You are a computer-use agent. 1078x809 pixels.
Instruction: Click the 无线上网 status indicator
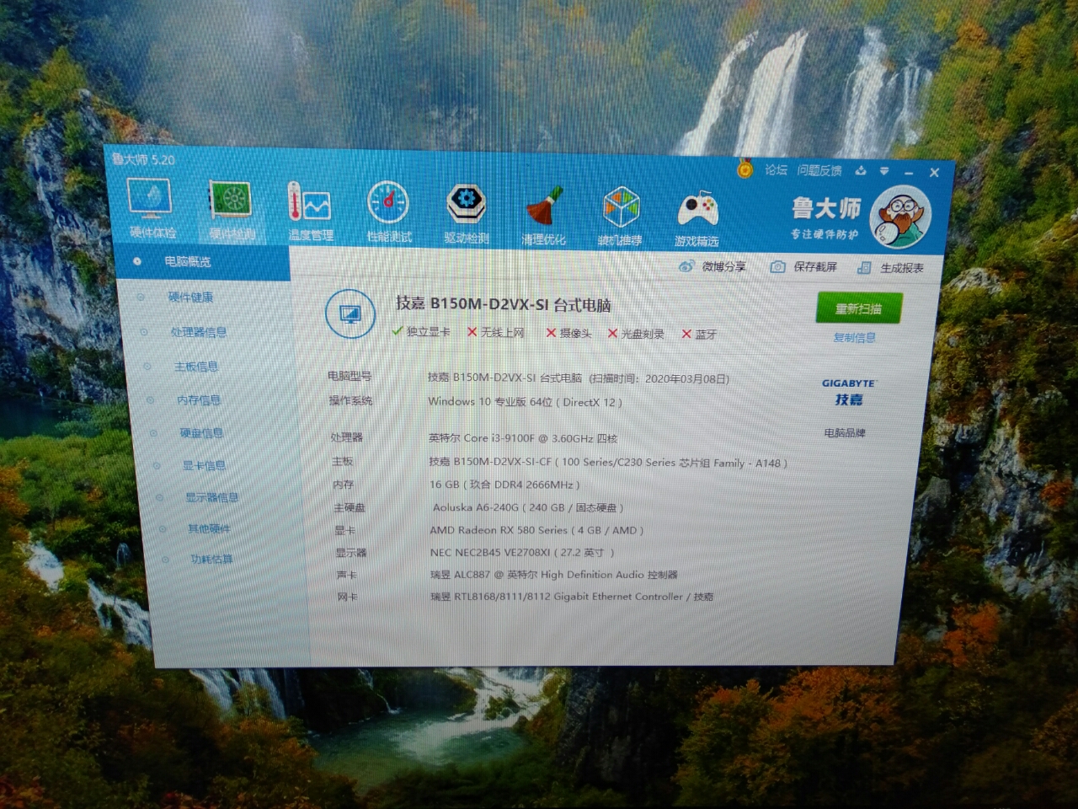[496, 332]
